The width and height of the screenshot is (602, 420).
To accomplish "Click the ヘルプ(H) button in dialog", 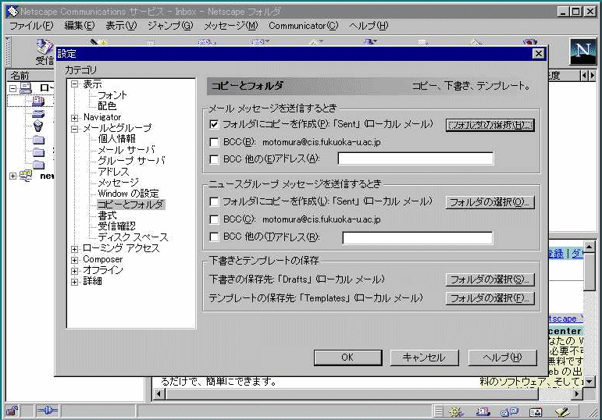I will [x=502, y=358].
